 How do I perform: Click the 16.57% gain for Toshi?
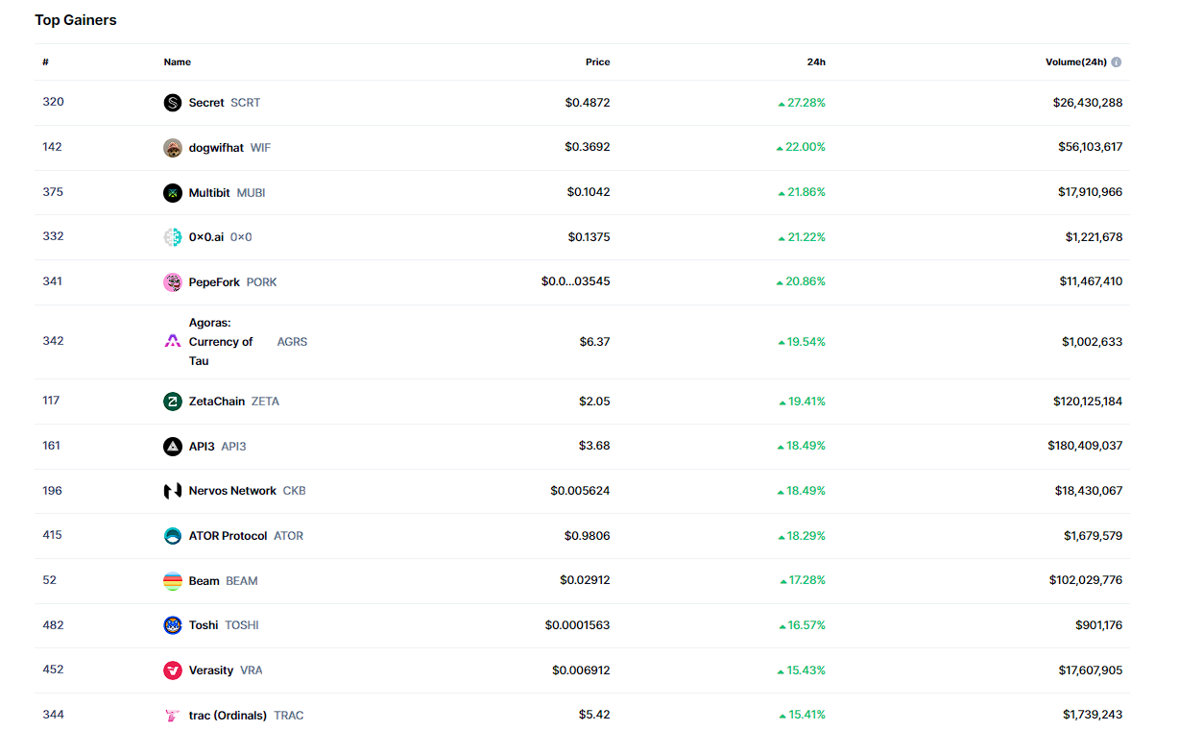tap(803, 625)
